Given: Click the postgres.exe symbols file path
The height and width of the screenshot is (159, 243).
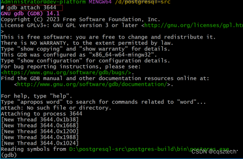Looking at the screenshot, I should 149,149.
